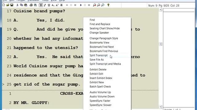Choose Save File As

(97, 60)
